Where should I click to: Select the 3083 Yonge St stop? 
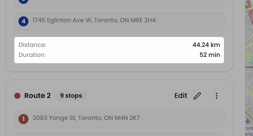coord(86,118)
